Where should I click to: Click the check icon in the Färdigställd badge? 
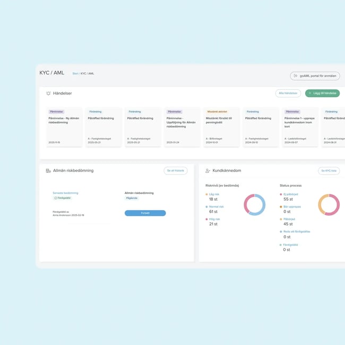pyautogui.click(x=55, y=198)
